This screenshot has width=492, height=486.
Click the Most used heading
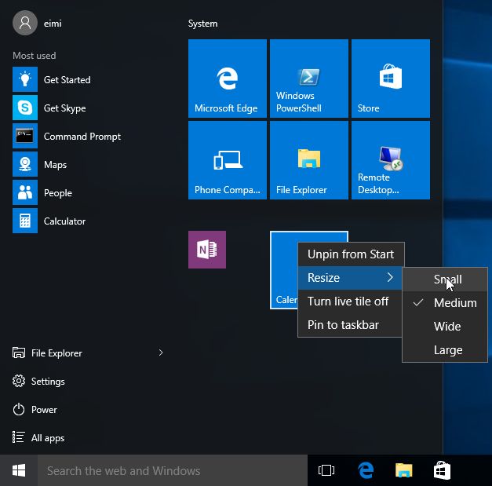[35, 56]
